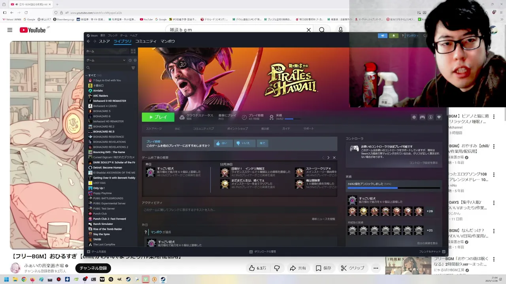The width and height of the screenshot is (506, 284).
Task: Open the ポイントショップ link
Action: pyautogui.click(x=237, y=129)
